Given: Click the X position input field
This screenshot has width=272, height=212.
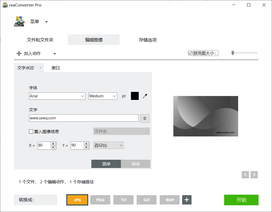Looking at the screenshot, I should pos(44,145).
